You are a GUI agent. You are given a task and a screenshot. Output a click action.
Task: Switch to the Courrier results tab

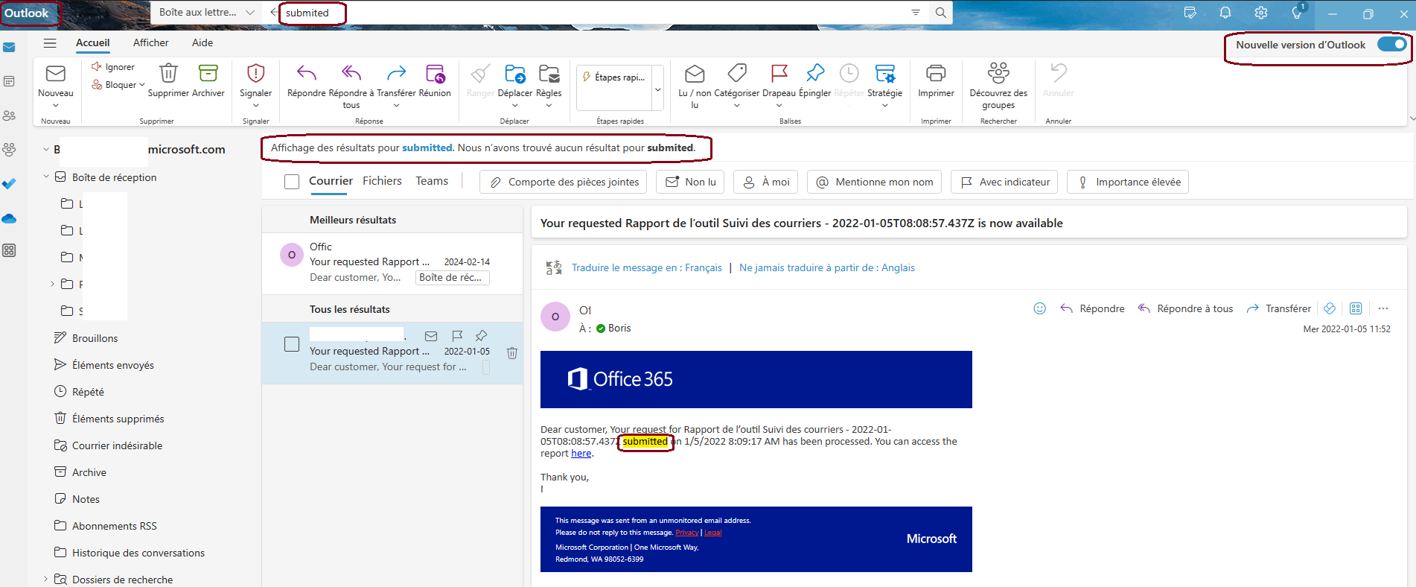click(x=331, y=181)
